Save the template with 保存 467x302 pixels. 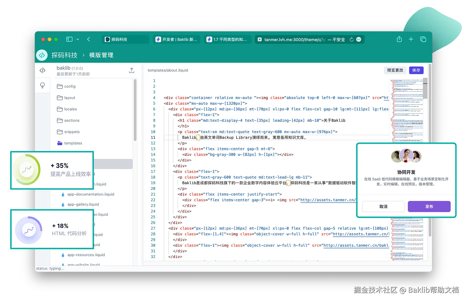point(416,70)
